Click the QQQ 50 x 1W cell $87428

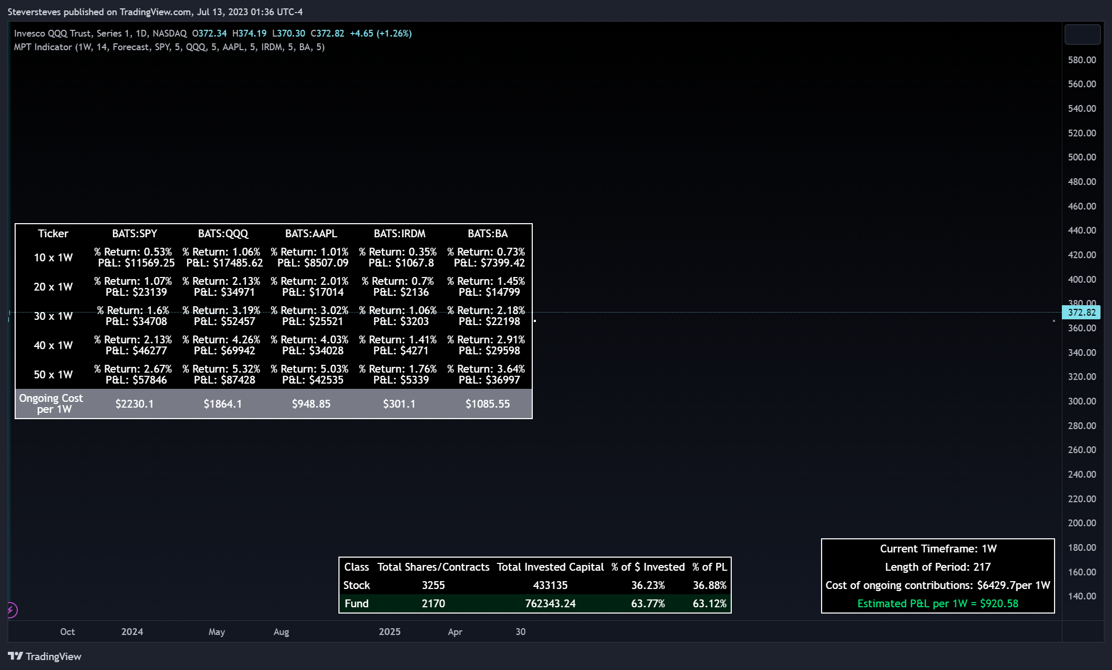[225, 380]
